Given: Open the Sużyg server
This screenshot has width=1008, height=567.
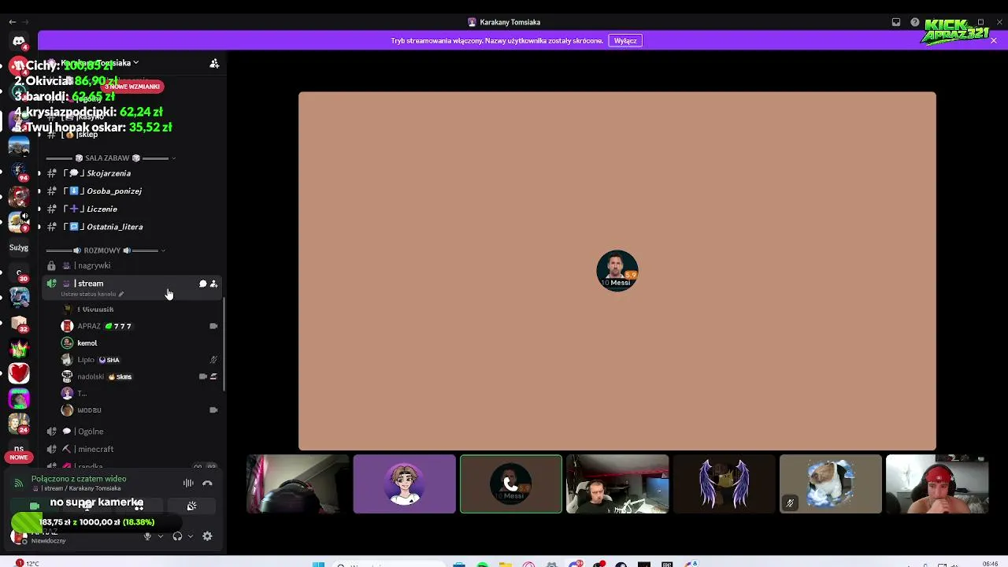Looking at the screenshot, I should (x=19, y=247).
